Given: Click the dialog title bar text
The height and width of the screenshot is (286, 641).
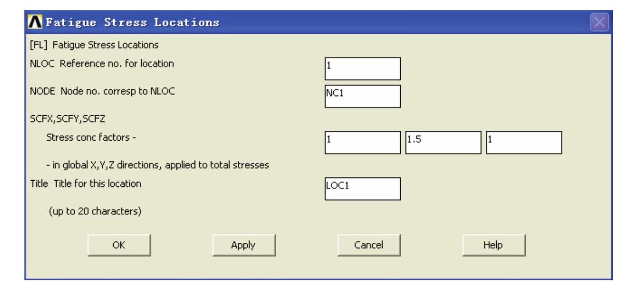Looking at the screenshot, I should (132, 23).
